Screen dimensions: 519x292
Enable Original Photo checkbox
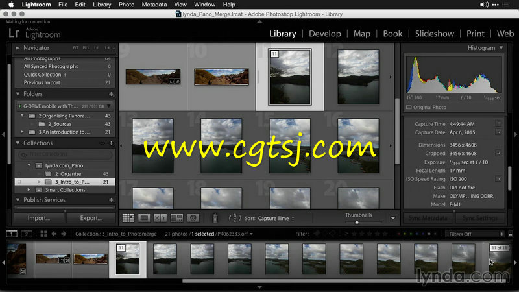(x=409, y=107)
